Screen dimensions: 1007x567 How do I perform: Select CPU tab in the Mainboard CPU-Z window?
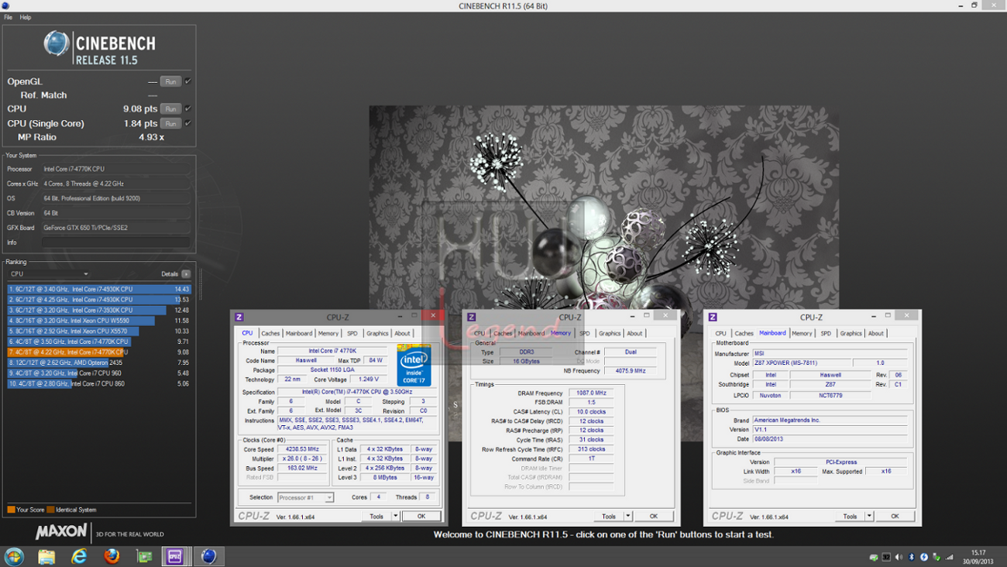(x=720, y=333)
